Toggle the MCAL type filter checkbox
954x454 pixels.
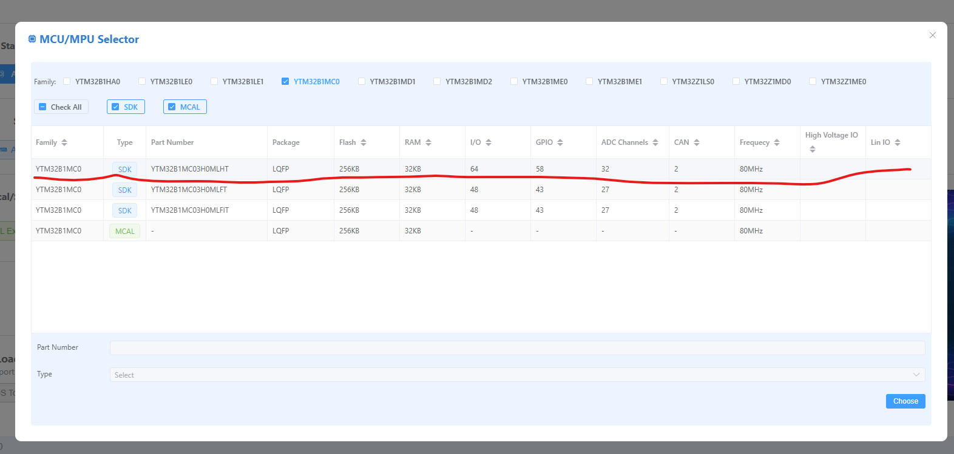(172, 107)
